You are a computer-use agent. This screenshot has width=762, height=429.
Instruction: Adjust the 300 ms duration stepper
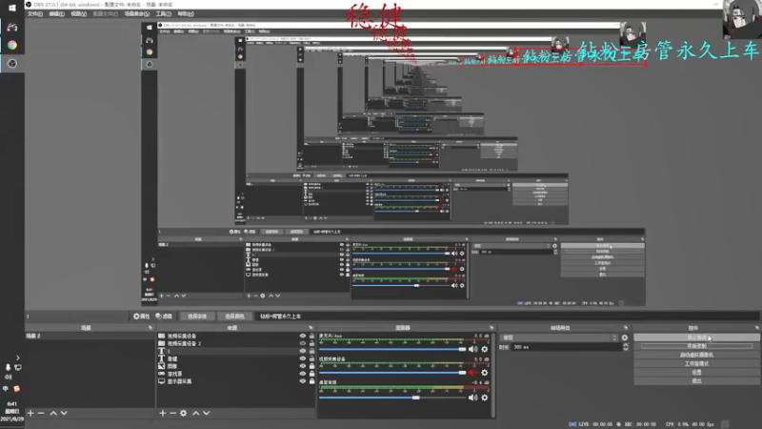626,347
